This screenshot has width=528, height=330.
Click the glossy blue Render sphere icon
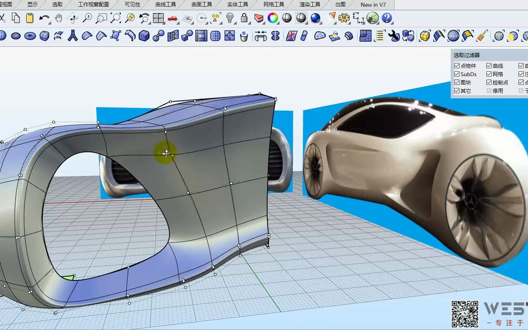click(316, 18)
